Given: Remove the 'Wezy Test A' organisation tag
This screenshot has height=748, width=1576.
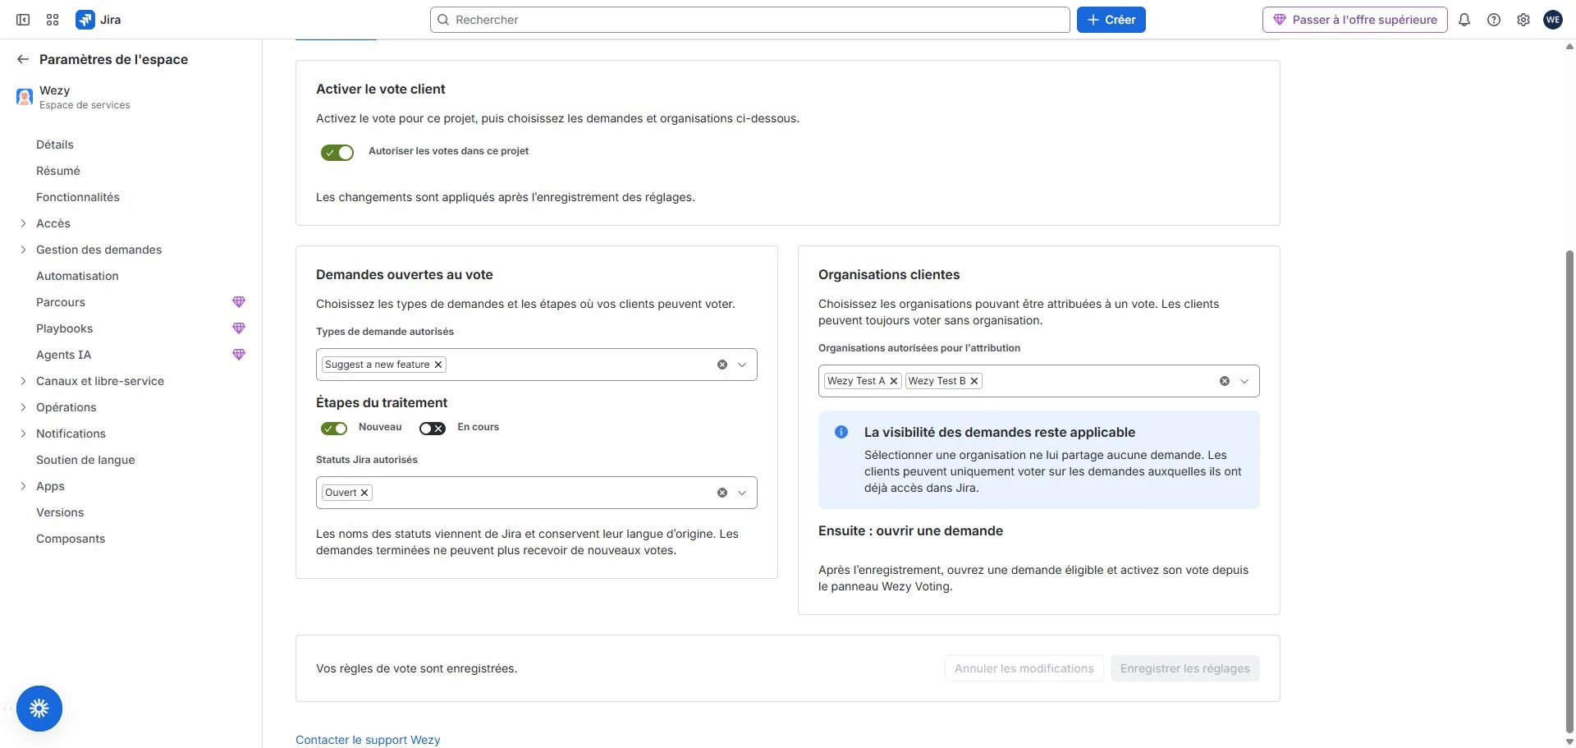Looking at the screenshot, I should 894,381.
